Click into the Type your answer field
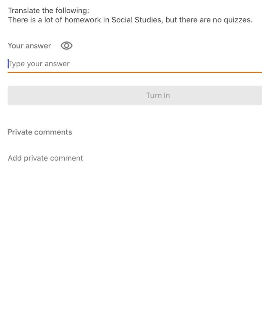The image size is (262, 332). point(133,64)
